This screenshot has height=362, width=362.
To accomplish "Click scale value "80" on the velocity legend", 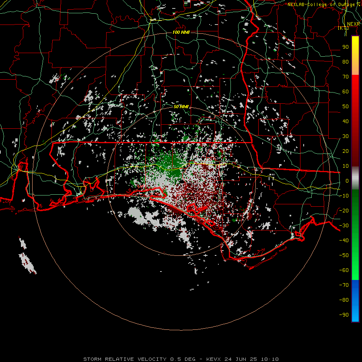I will pos(346,62).
